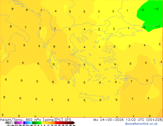
Task: Pick the dark blue legend swatch
Action: click(x=24, y=123)
